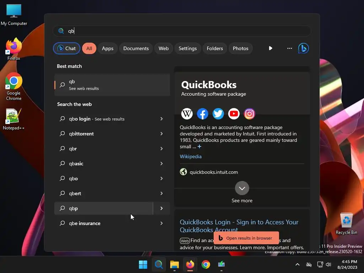Click Open results in browser button
Viewport: 364px width, 273px height.
pos(246,238)
